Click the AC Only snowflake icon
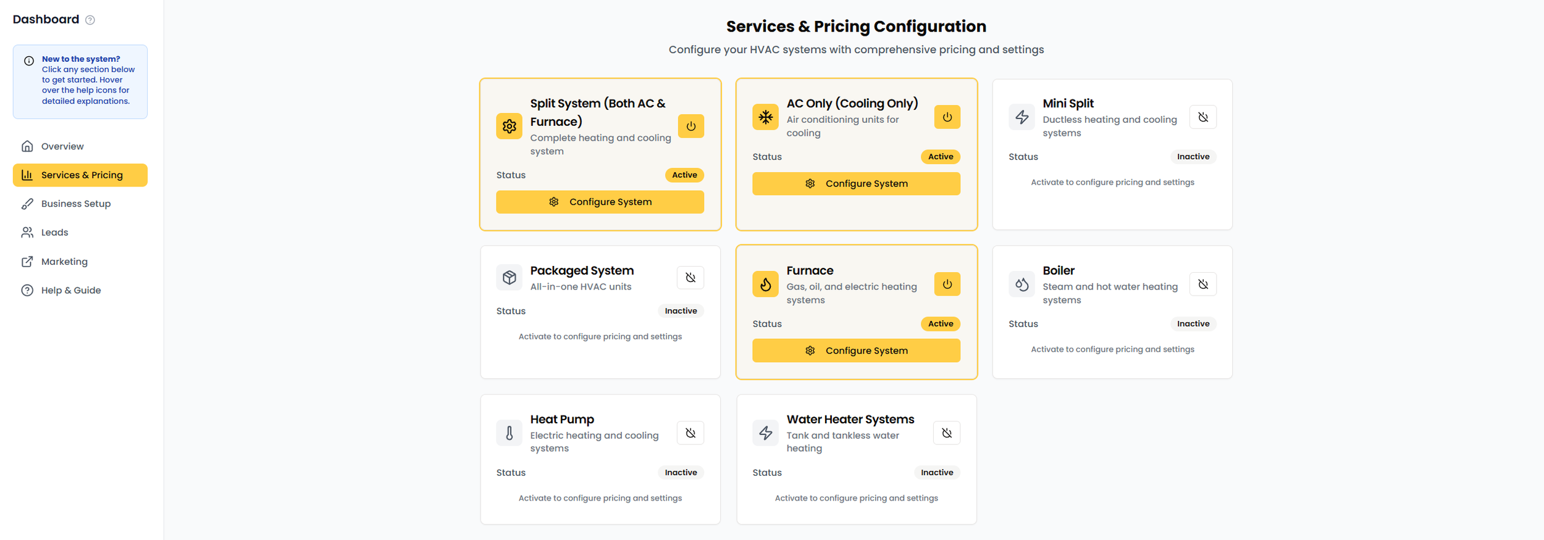1544x540 pixels. (765, 117)
